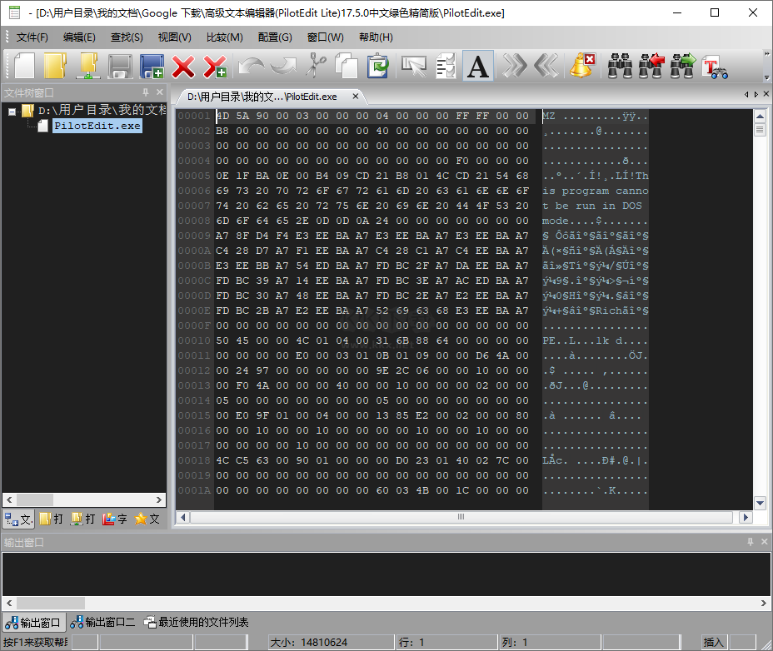Screen dimensions: 773x651
Task: Click the hex editor horizontal scroll right arrow
Action: coord(746,517)
